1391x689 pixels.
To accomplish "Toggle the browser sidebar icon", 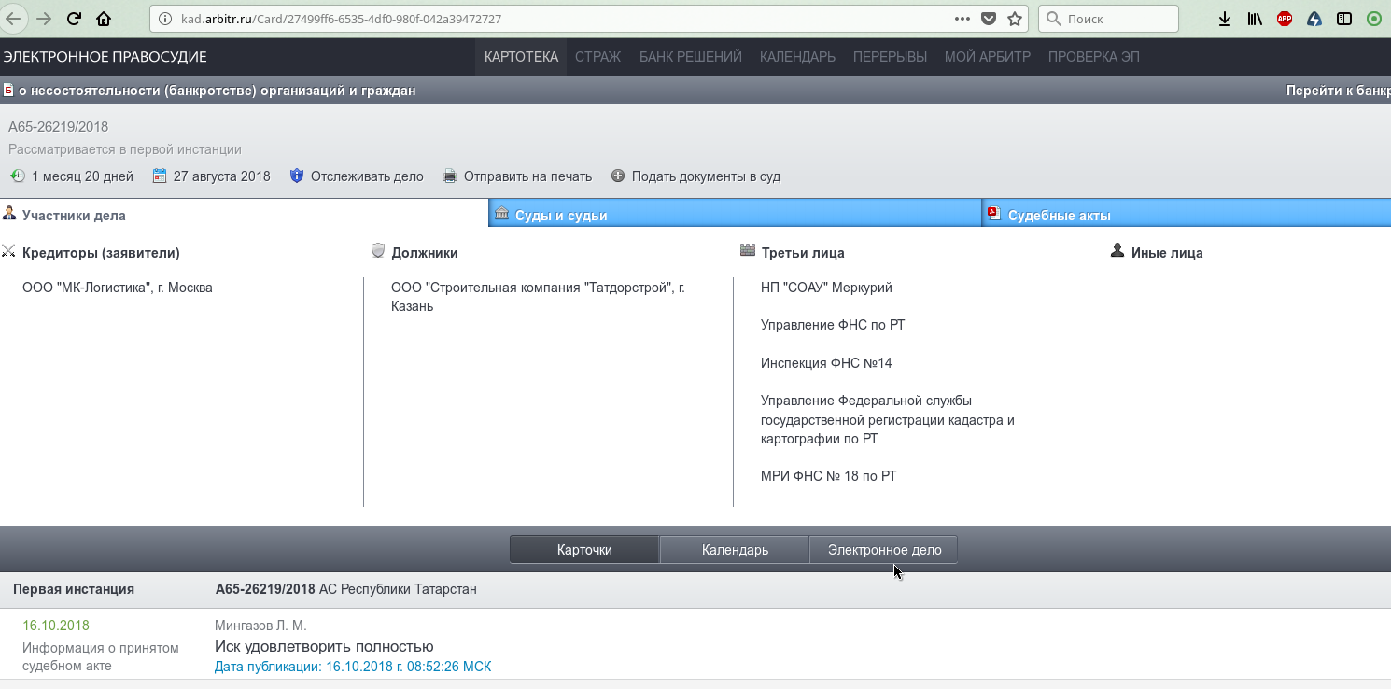I will coord(1344,19).
